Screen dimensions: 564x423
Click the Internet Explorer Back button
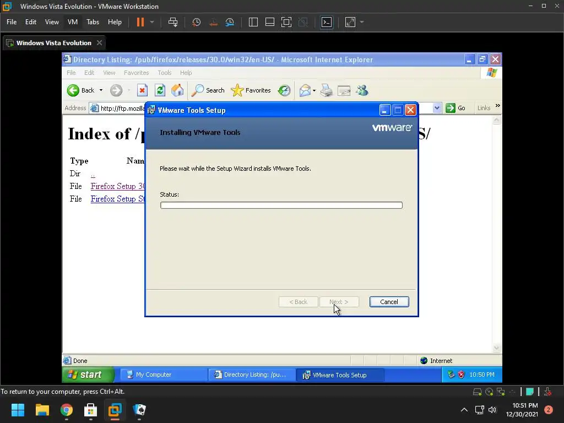coord(81,90)
